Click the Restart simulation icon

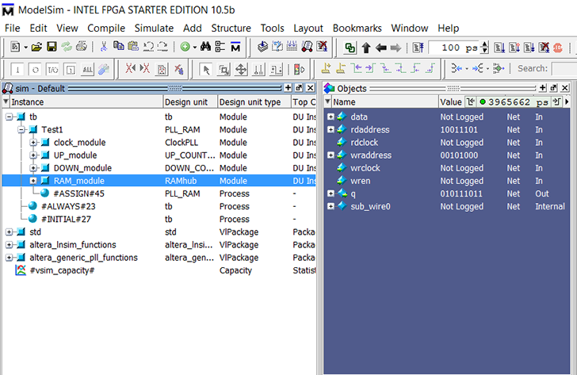click(x=418, y=48)
